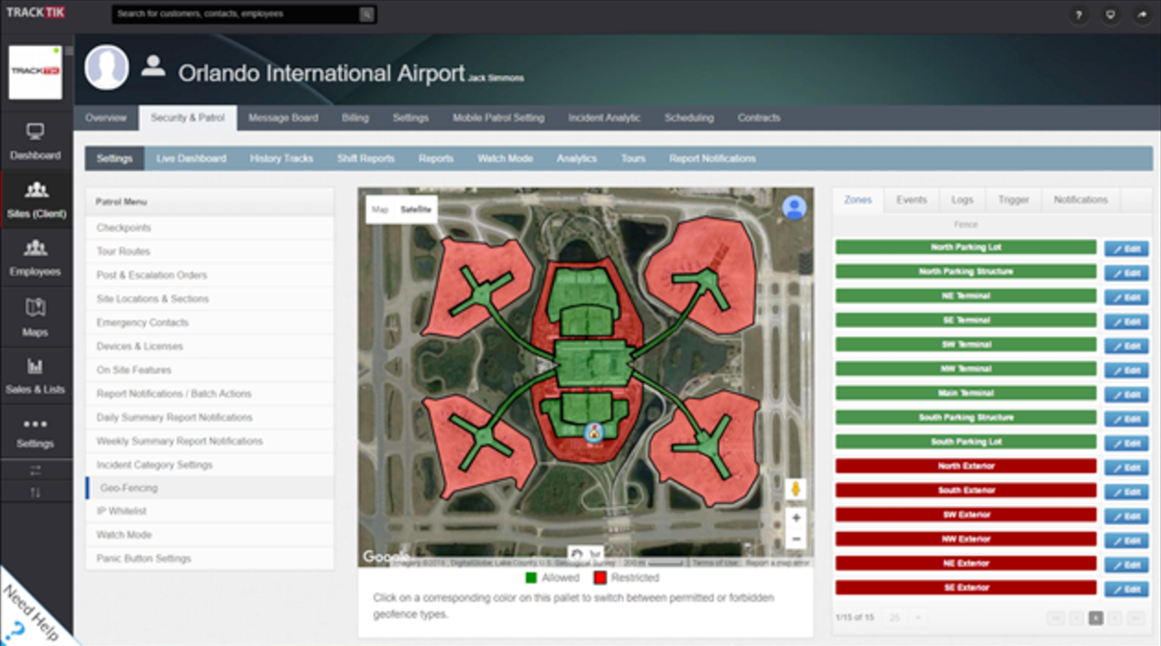Edit the North Exterior zone
Image resolution: width=1161 pixels, height=646 pixels.
point(1126,467)
